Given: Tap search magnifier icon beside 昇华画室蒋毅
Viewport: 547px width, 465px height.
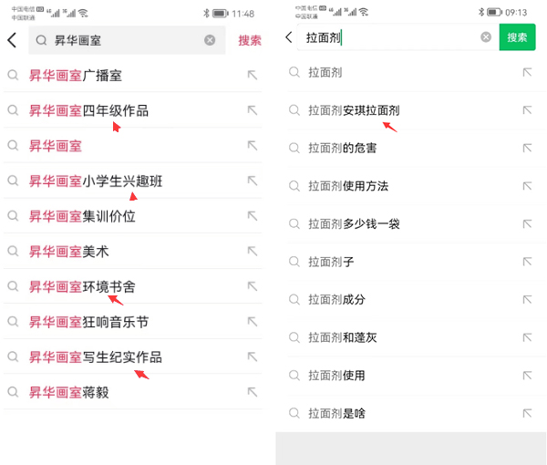Looking at the screenshot, I should (13, 392).
